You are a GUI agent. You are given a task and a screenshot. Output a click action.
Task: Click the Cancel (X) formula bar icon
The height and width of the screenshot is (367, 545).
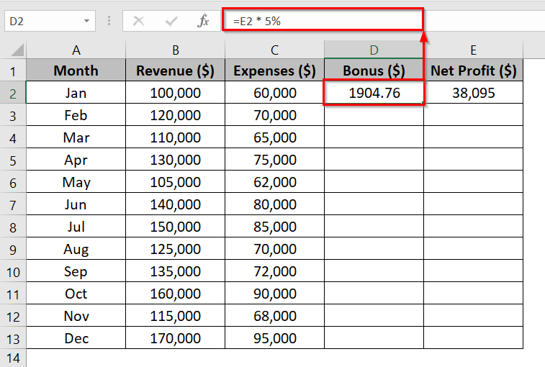[x=139, y=21]
